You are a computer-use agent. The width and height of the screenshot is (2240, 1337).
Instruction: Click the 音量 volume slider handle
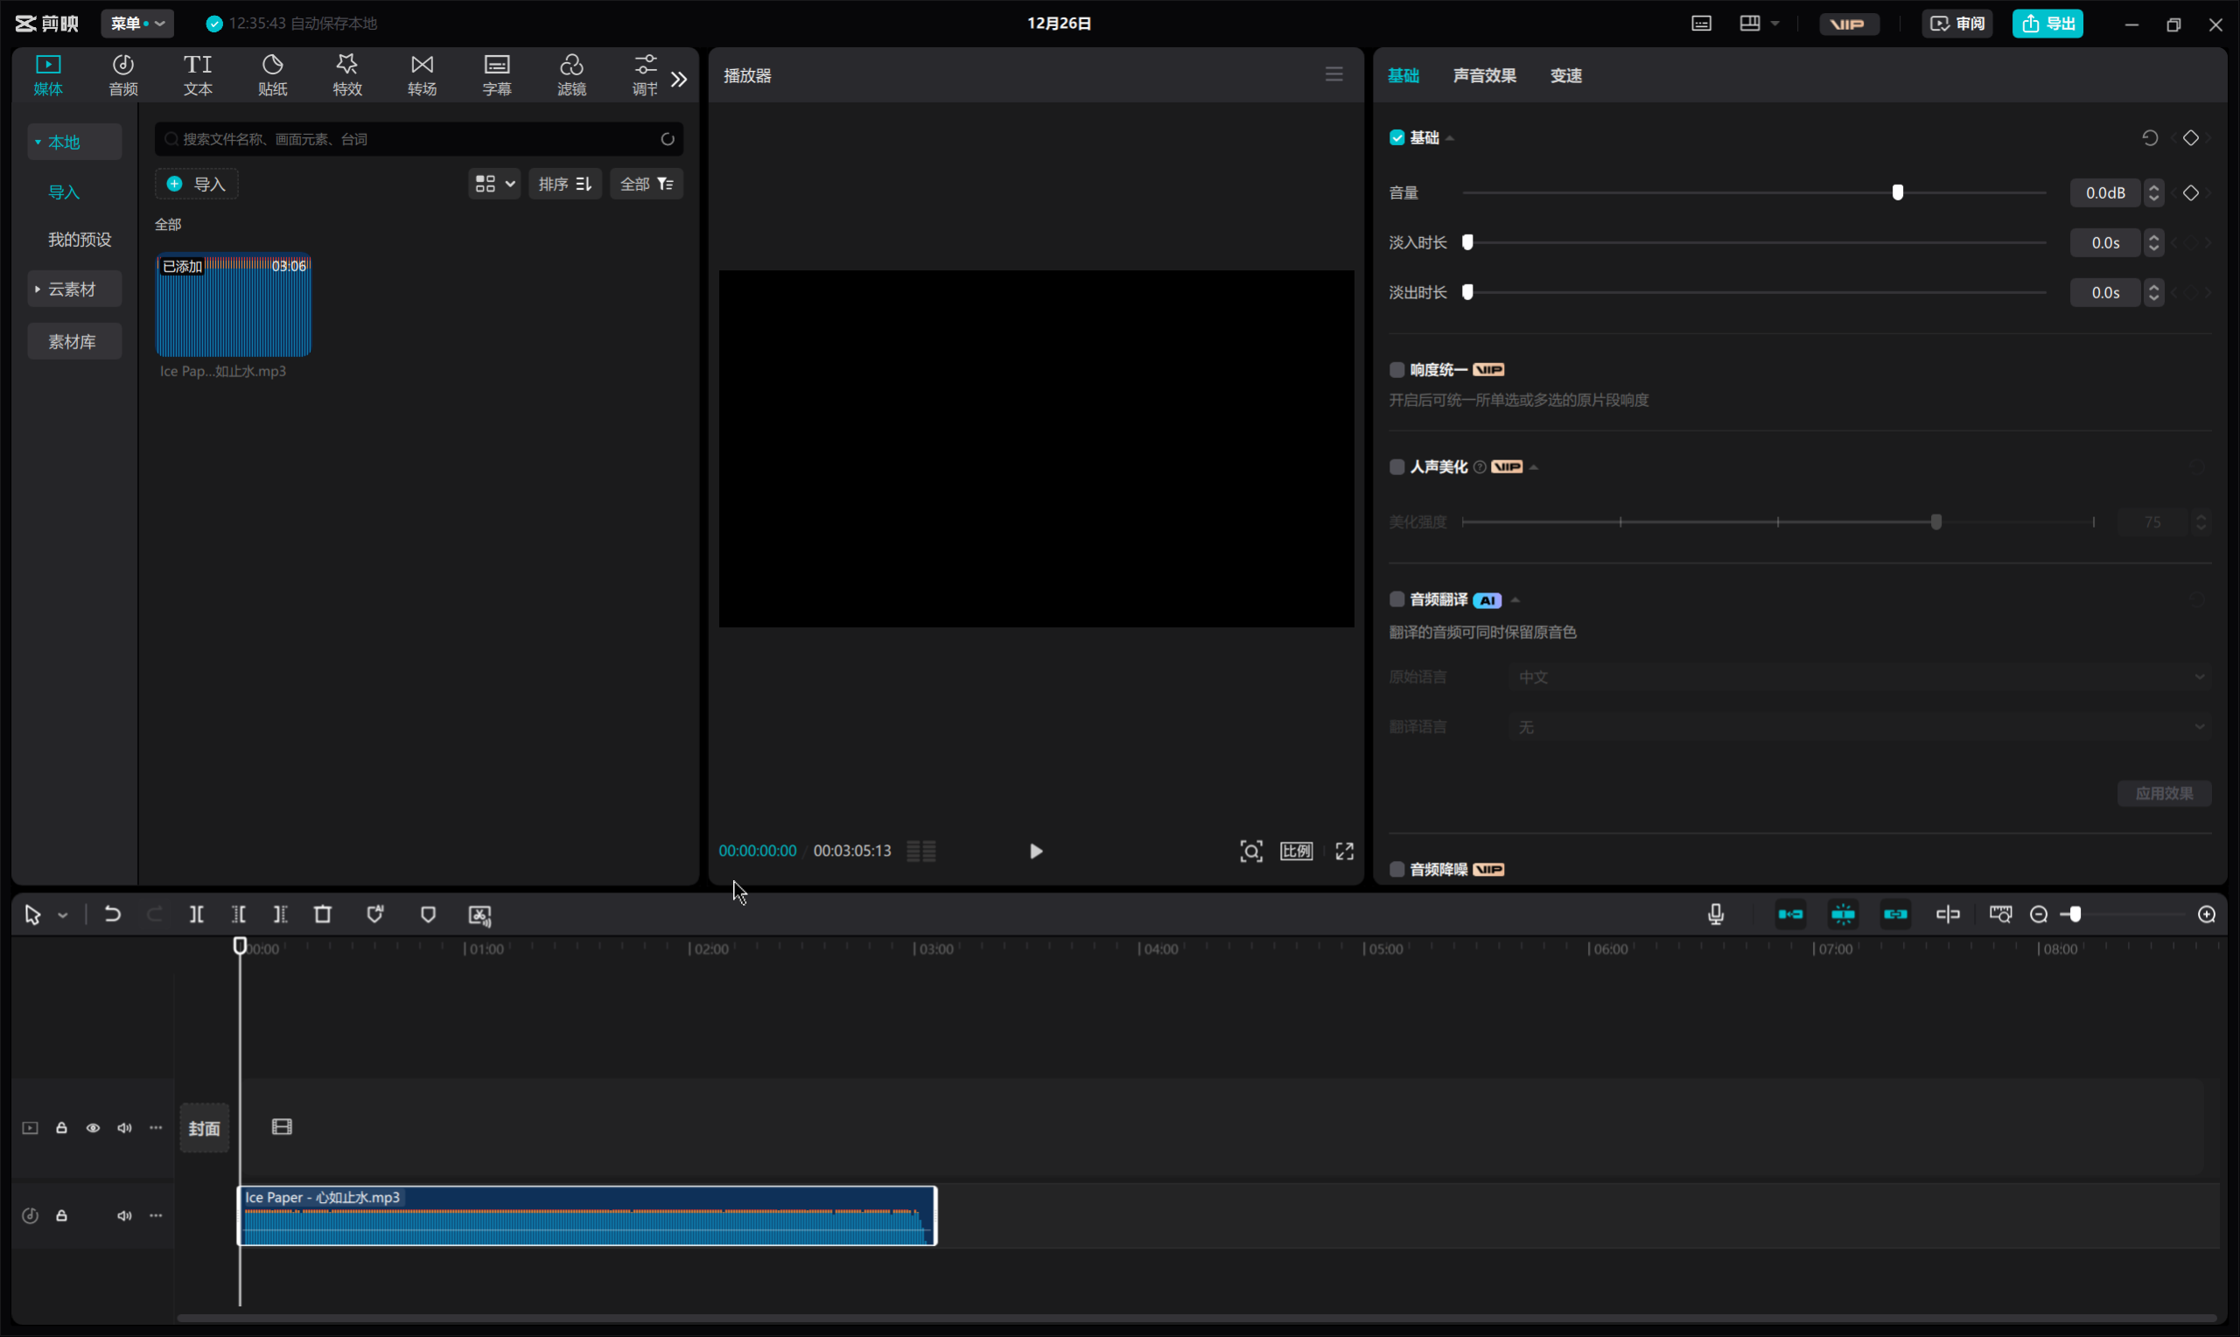(1898, 192)
